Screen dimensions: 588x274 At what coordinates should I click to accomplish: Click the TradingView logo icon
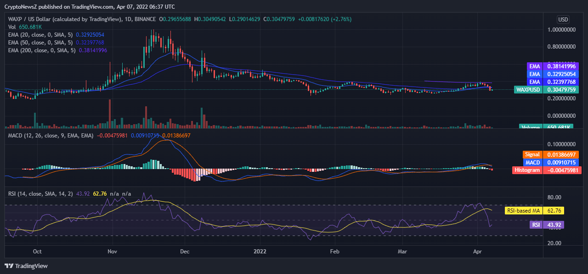pyautogui.click(x=9, y=266)
